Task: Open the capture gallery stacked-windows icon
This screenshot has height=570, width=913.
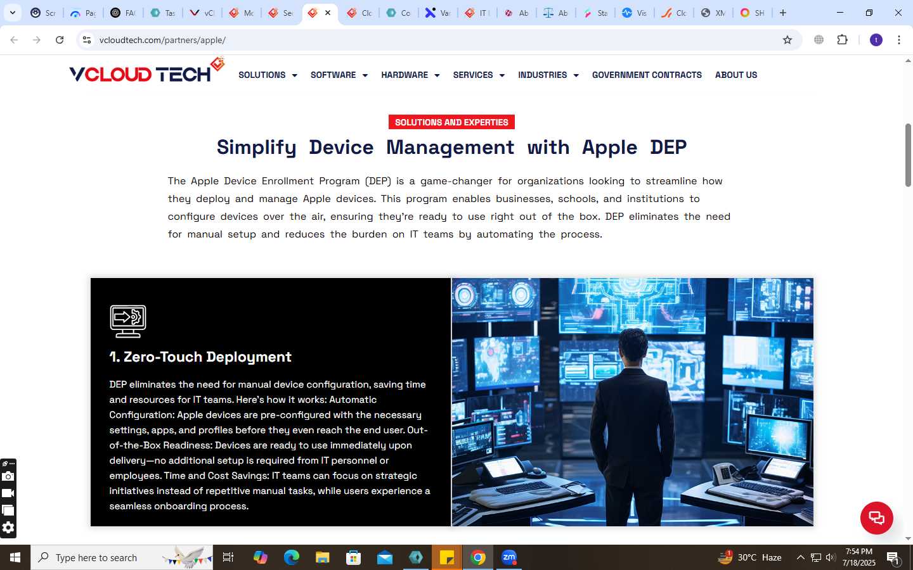Action: click(8, 510)
